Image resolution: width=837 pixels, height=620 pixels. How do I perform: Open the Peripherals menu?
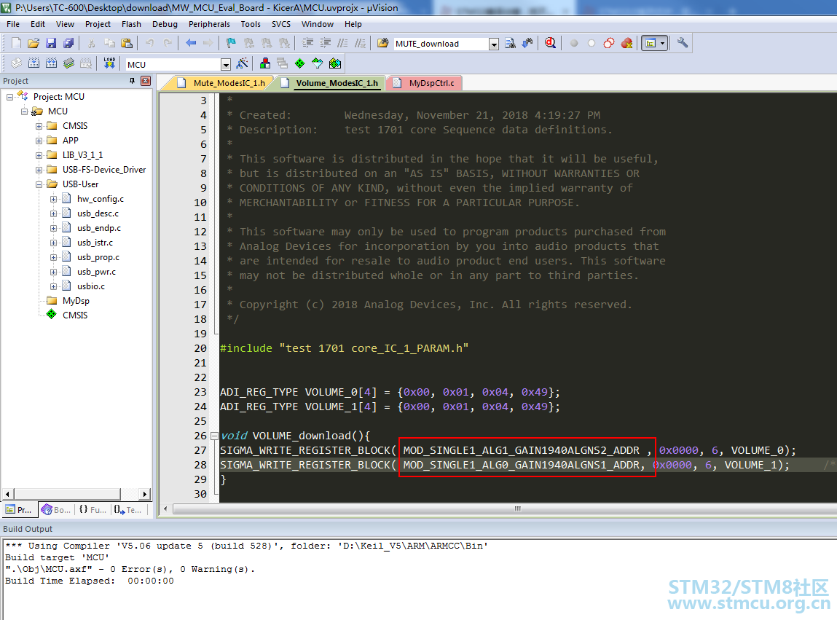click(x=209, y=24)
